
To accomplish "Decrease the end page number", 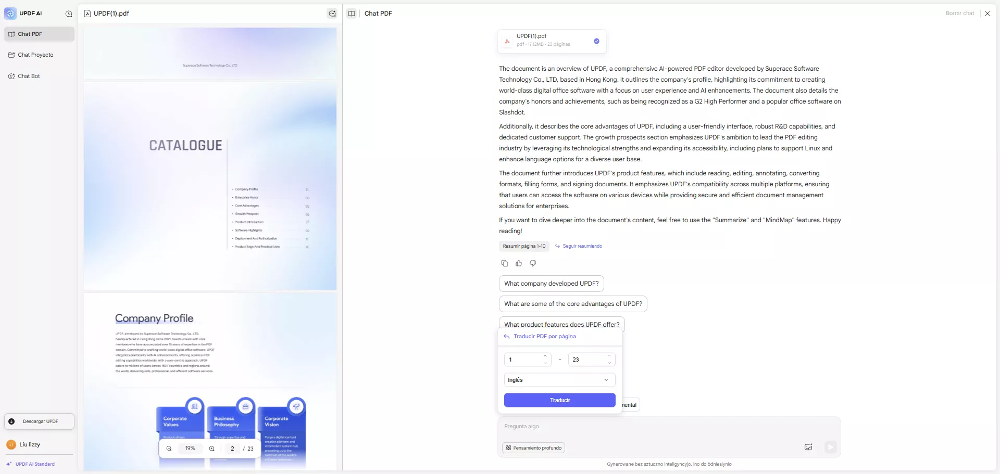I will (609, 363).
